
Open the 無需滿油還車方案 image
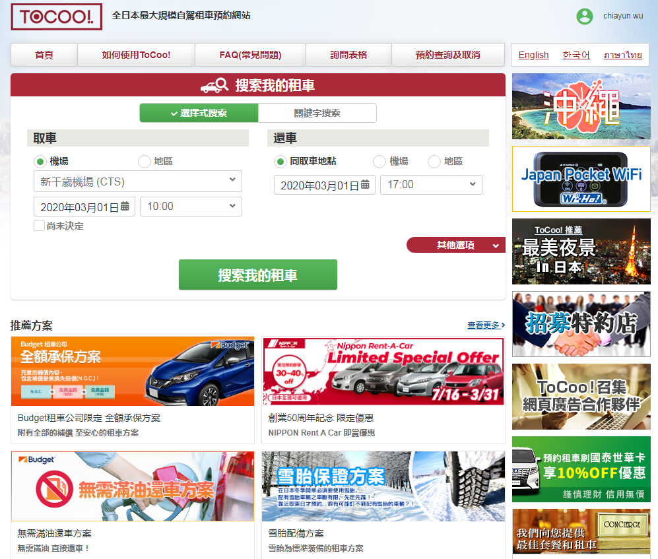(133, 486)
